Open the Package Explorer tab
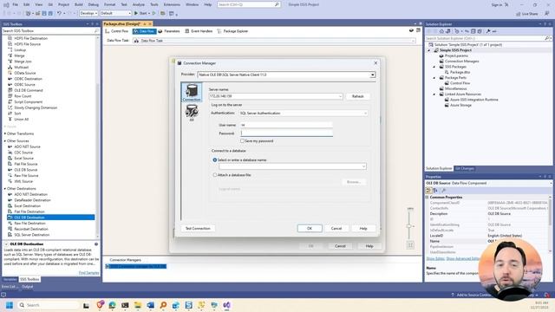 (x=232, y=31)
